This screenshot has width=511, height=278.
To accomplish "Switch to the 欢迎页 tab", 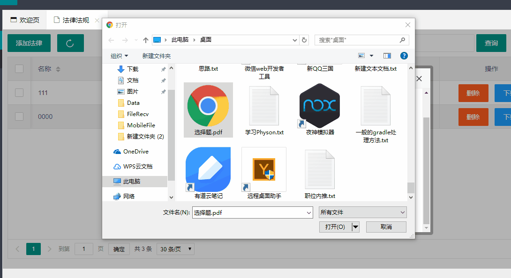I will 24,20.
